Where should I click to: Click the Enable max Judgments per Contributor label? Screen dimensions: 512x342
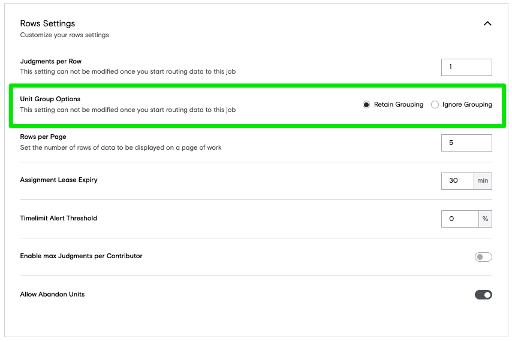click(x=82, y=256)
